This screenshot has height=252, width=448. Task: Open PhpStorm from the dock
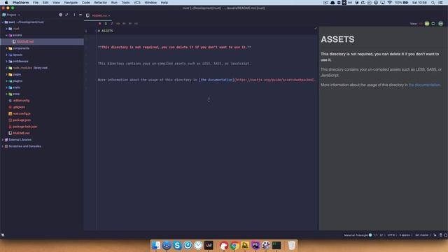255,245
